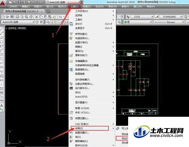Click Plot printer icon in quick access toolbar

29,2
